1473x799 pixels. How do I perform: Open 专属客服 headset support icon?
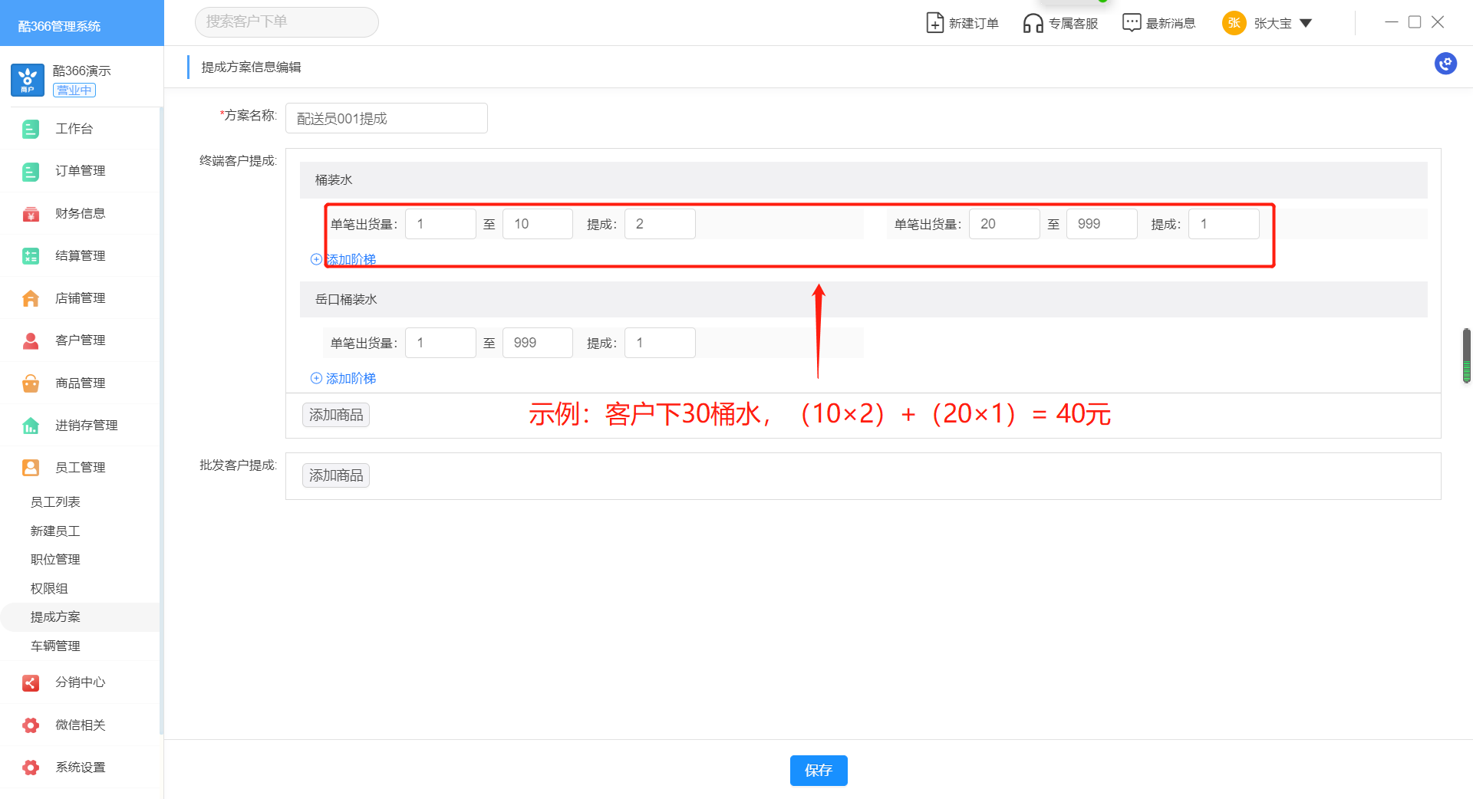1033,23
